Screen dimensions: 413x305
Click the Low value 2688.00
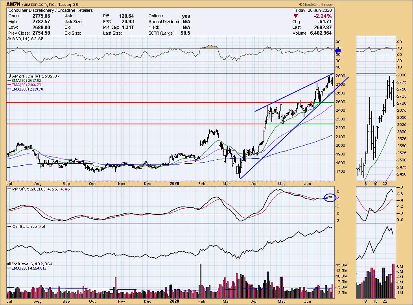tap(41, 28)
